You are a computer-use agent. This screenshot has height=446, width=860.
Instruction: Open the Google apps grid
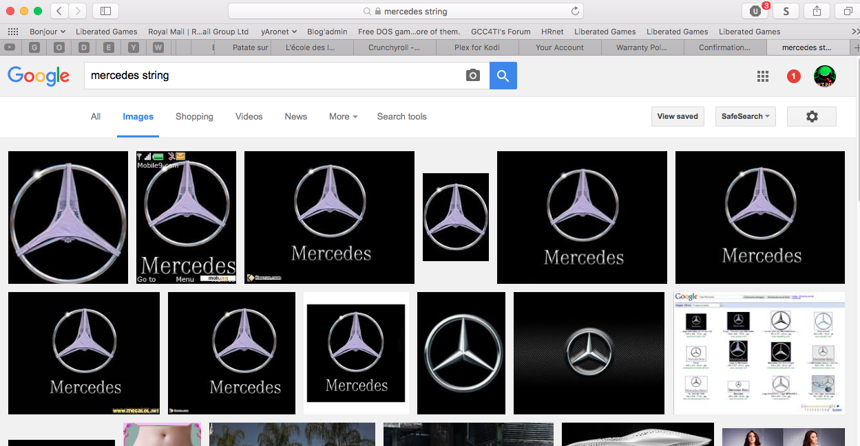click(x=762, y=76)
